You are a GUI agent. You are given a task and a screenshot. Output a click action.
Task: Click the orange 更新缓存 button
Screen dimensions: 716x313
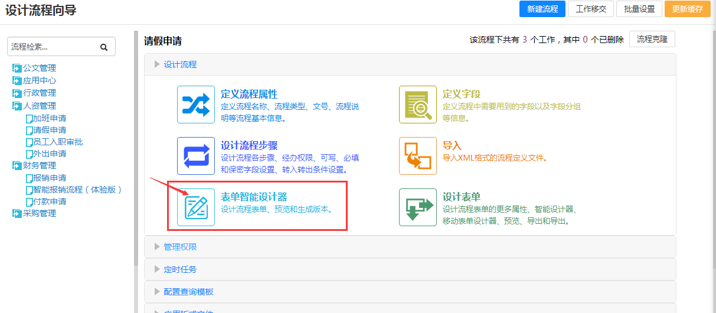(x=687, y=9)
